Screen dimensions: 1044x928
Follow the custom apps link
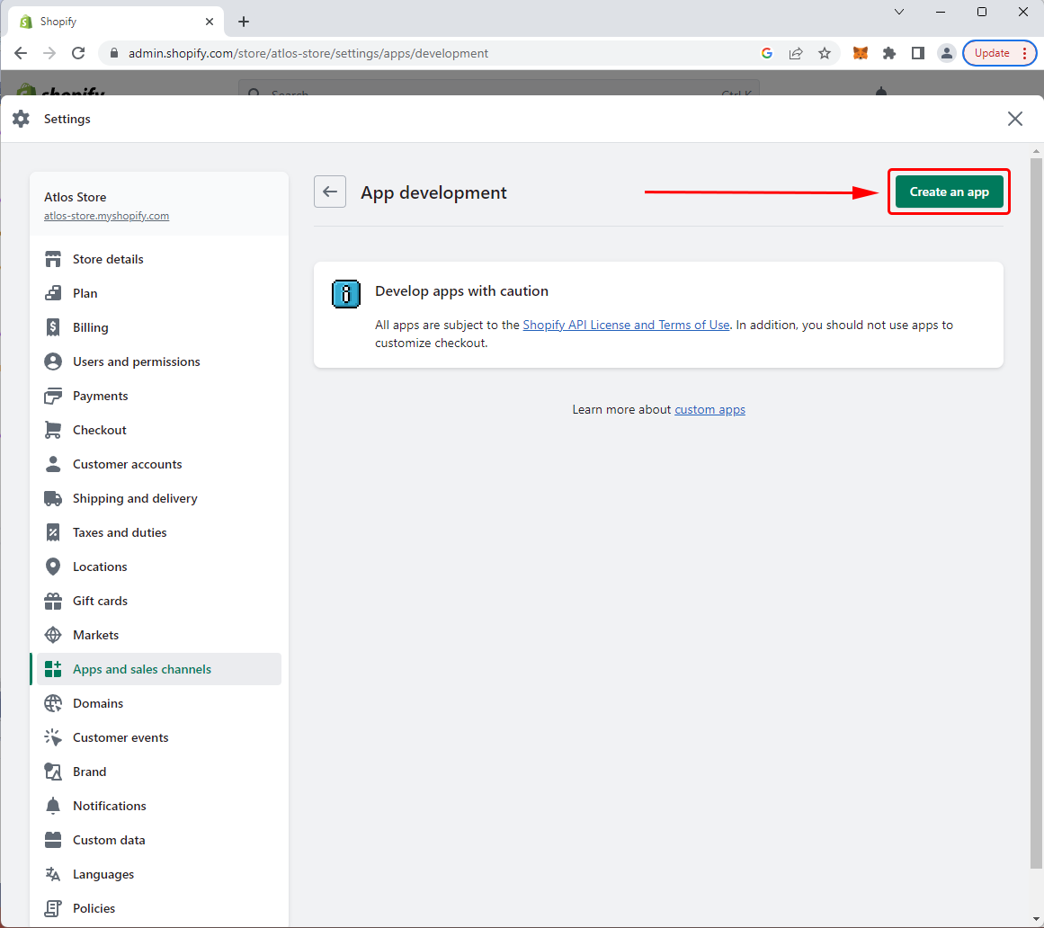click(x=709, y=409)
